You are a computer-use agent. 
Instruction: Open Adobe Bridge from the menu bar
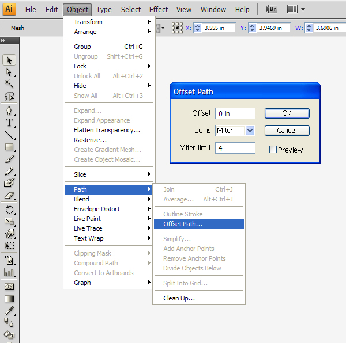point(272,9)
